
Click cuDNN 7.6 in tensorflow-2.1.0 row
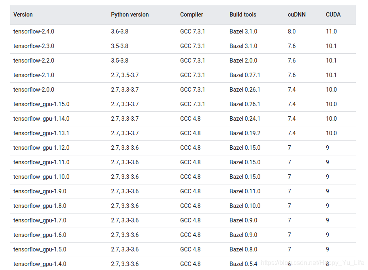pyautogui.click(x=291, y=75)
